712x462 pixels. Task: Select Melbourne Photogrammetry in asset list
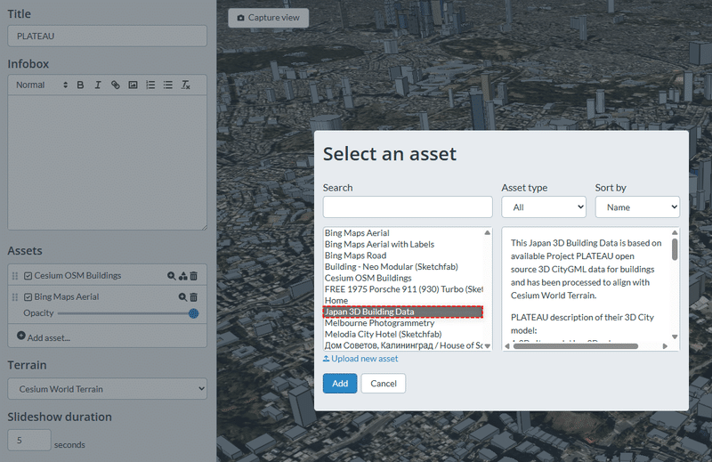coord(379,323)
